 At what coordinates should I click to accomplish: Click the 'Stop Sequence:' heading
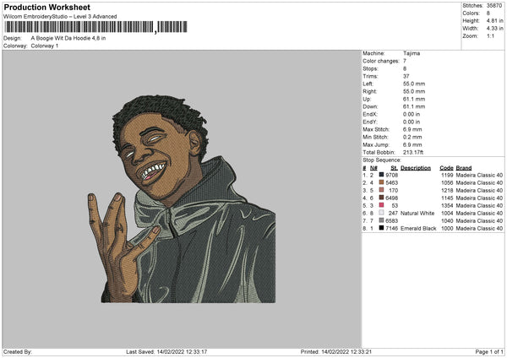382,160
